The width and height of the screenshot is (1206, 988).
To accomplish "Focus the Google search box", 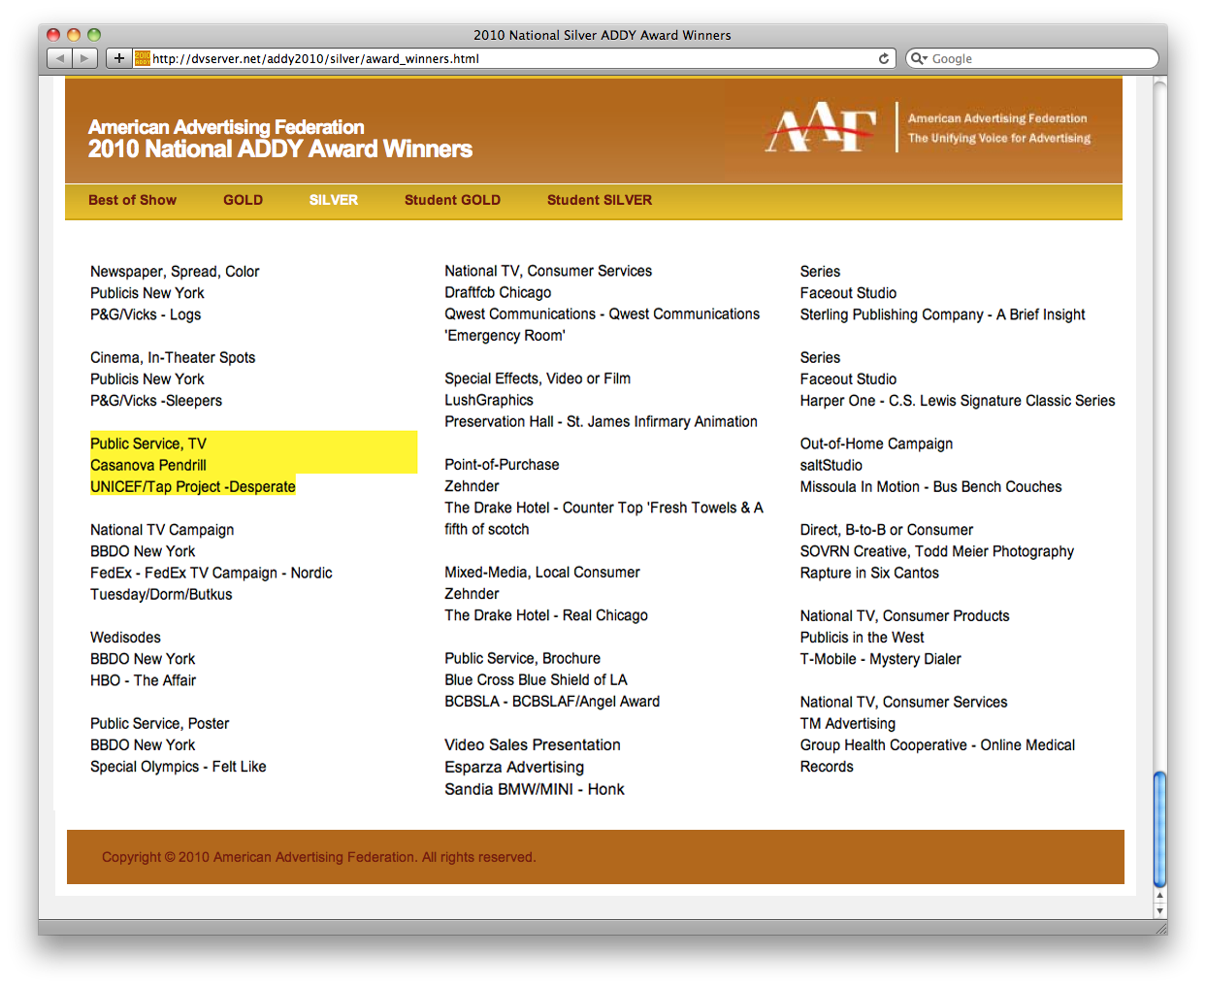I will coord(1038,58).
